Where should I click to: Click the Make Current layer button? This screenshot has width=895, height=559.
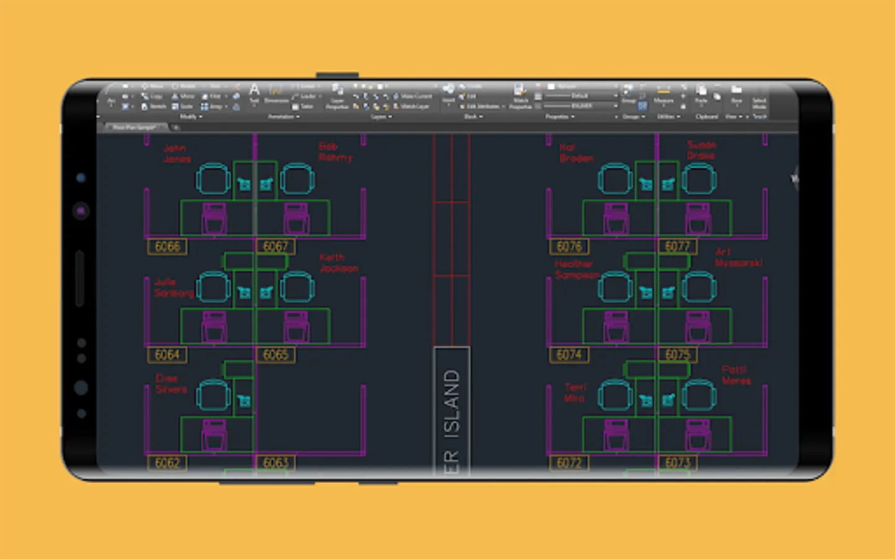point(412,96)
